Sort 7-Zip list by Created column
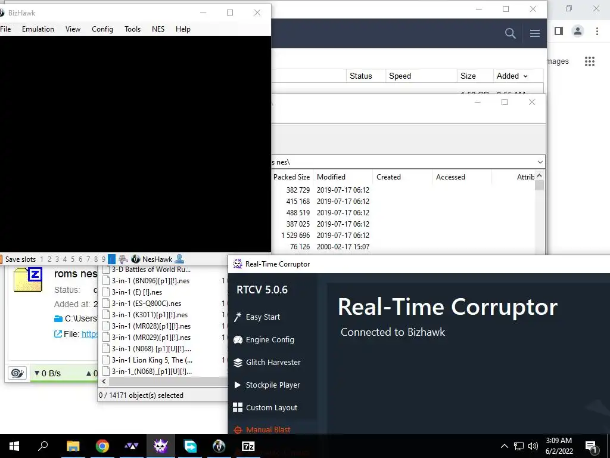Image resolution: width=610 pixels, height=458 pixels. pyautogui.click(x=402, y=177)
